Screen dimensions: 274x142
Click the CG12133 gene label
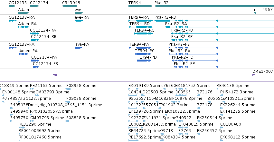(x=18, y=3)
